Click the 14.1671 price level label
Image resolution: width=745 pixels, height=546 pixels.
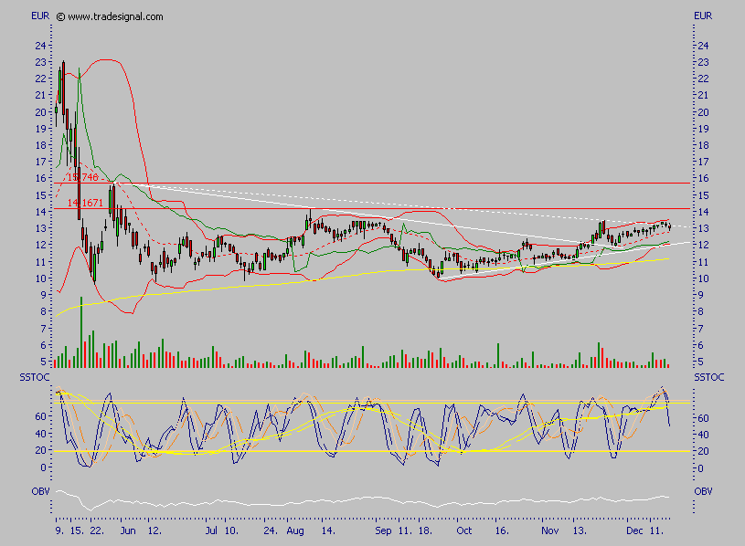click(x=85, y=203)
